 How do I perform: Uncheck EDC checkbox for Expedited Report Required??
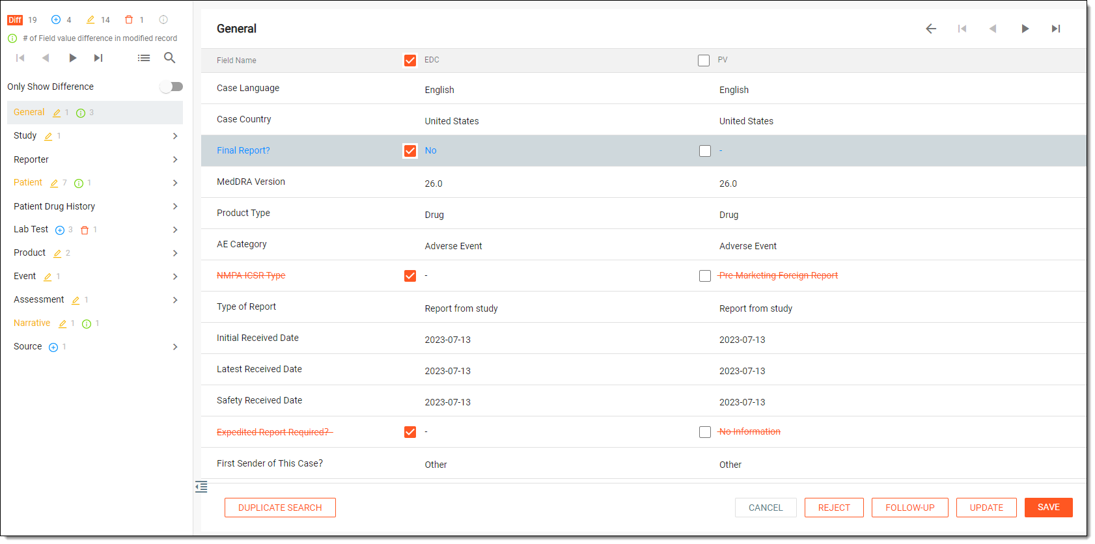(410, 432)
